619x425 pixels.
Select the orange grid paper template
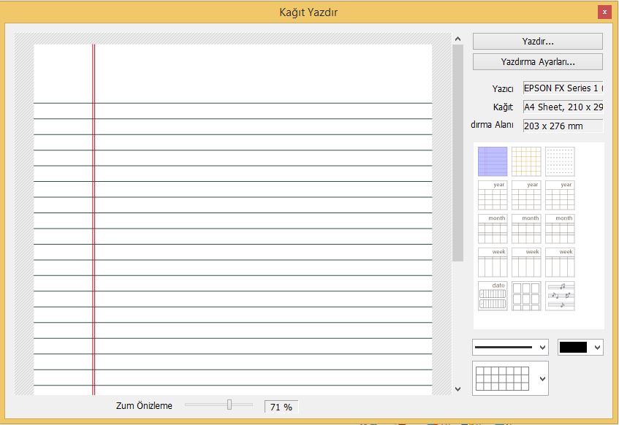coord(526,161)
